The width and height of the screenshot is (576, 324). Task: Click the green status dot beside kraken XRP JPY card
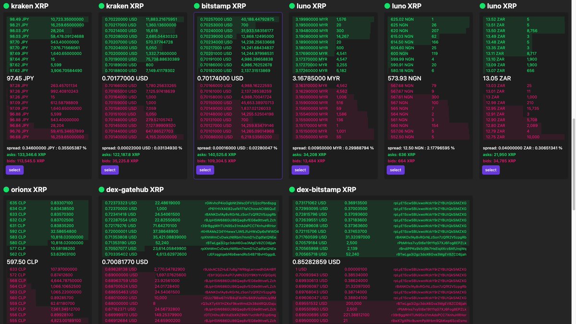click(6, 6)
